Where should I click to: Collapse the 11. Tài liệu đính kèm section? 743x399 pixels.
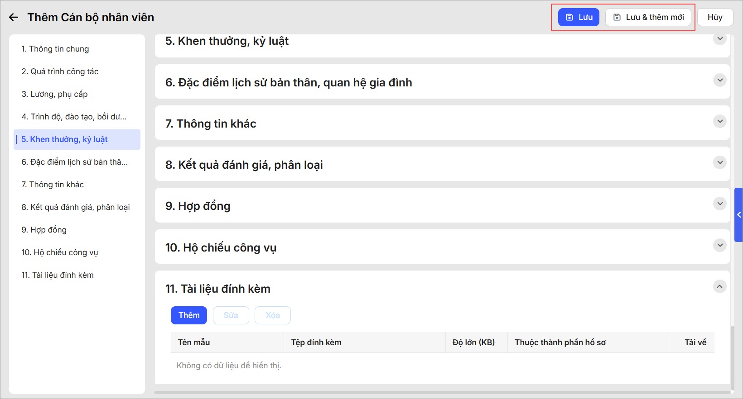point(720,286)
